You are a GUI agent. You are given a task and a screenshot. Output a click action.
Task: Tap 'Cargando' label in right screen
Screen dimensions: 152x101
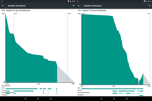[x=81, y=95]
